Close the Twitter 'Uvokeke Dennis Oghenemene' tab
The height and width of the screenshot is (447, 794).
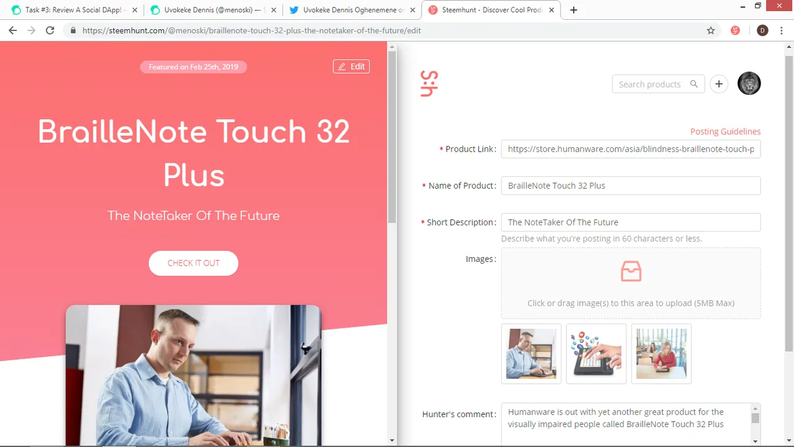413,10
